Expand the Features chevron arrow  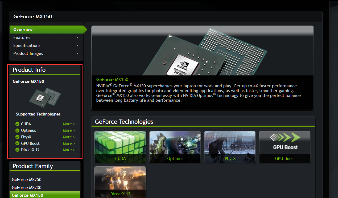pyautogui.click(x=77, y=38)
